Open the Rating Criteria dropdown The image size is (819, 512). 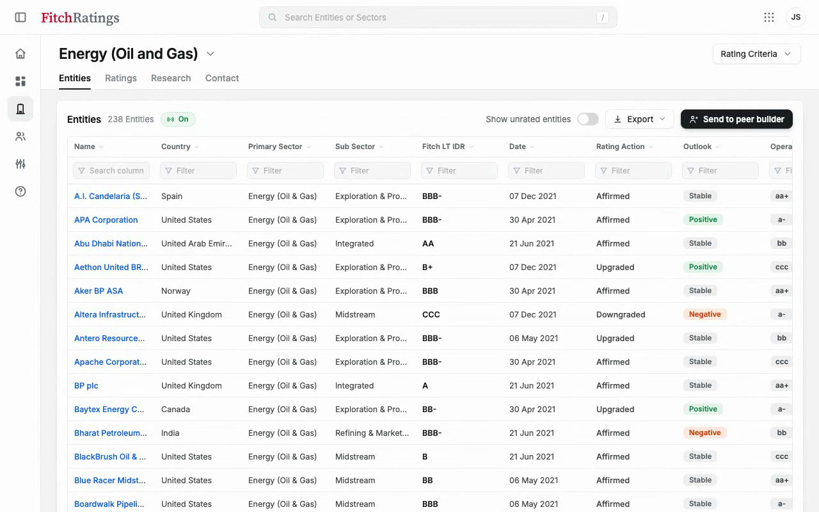[756, 54]
